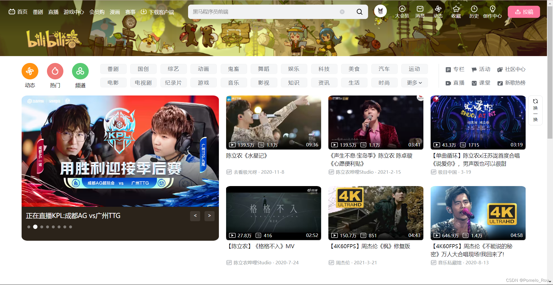
Task: Select the 电视剧 category
Action: pyautogui.click(x=143, y=83)
